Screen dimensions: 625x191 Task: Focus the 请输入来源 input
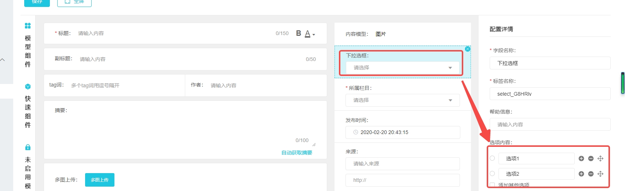tap(403, 164)
